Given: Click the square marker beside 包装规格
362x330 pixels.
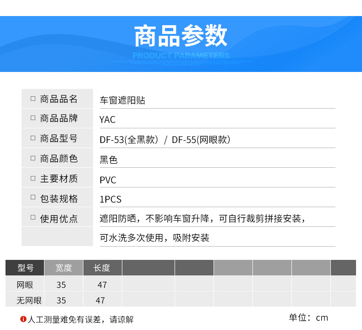Looking at the screenshot, I should (x=33, y=198).
